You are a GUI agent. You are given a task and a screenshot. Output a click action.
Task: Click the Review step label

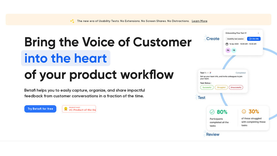coord(212,135)
